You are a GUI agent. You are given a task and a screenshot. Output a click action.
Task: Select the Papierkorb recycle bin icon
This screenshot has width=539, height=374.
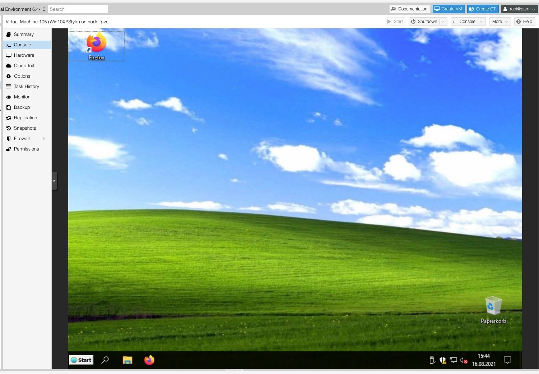click(493, 310)
